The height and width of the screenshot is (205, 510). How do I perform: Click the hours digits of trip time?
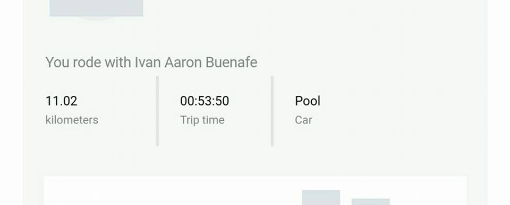click(x=186, y=101)
